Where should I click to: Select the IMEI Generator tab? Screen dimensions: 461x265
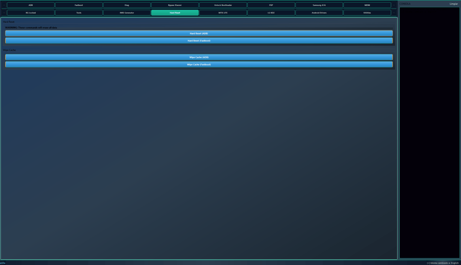(x=127, y=13)
